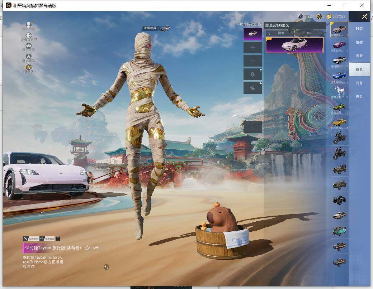Open the empty plus slot below the car slot
Screen dimensions: 373x289
coord(252,47)
